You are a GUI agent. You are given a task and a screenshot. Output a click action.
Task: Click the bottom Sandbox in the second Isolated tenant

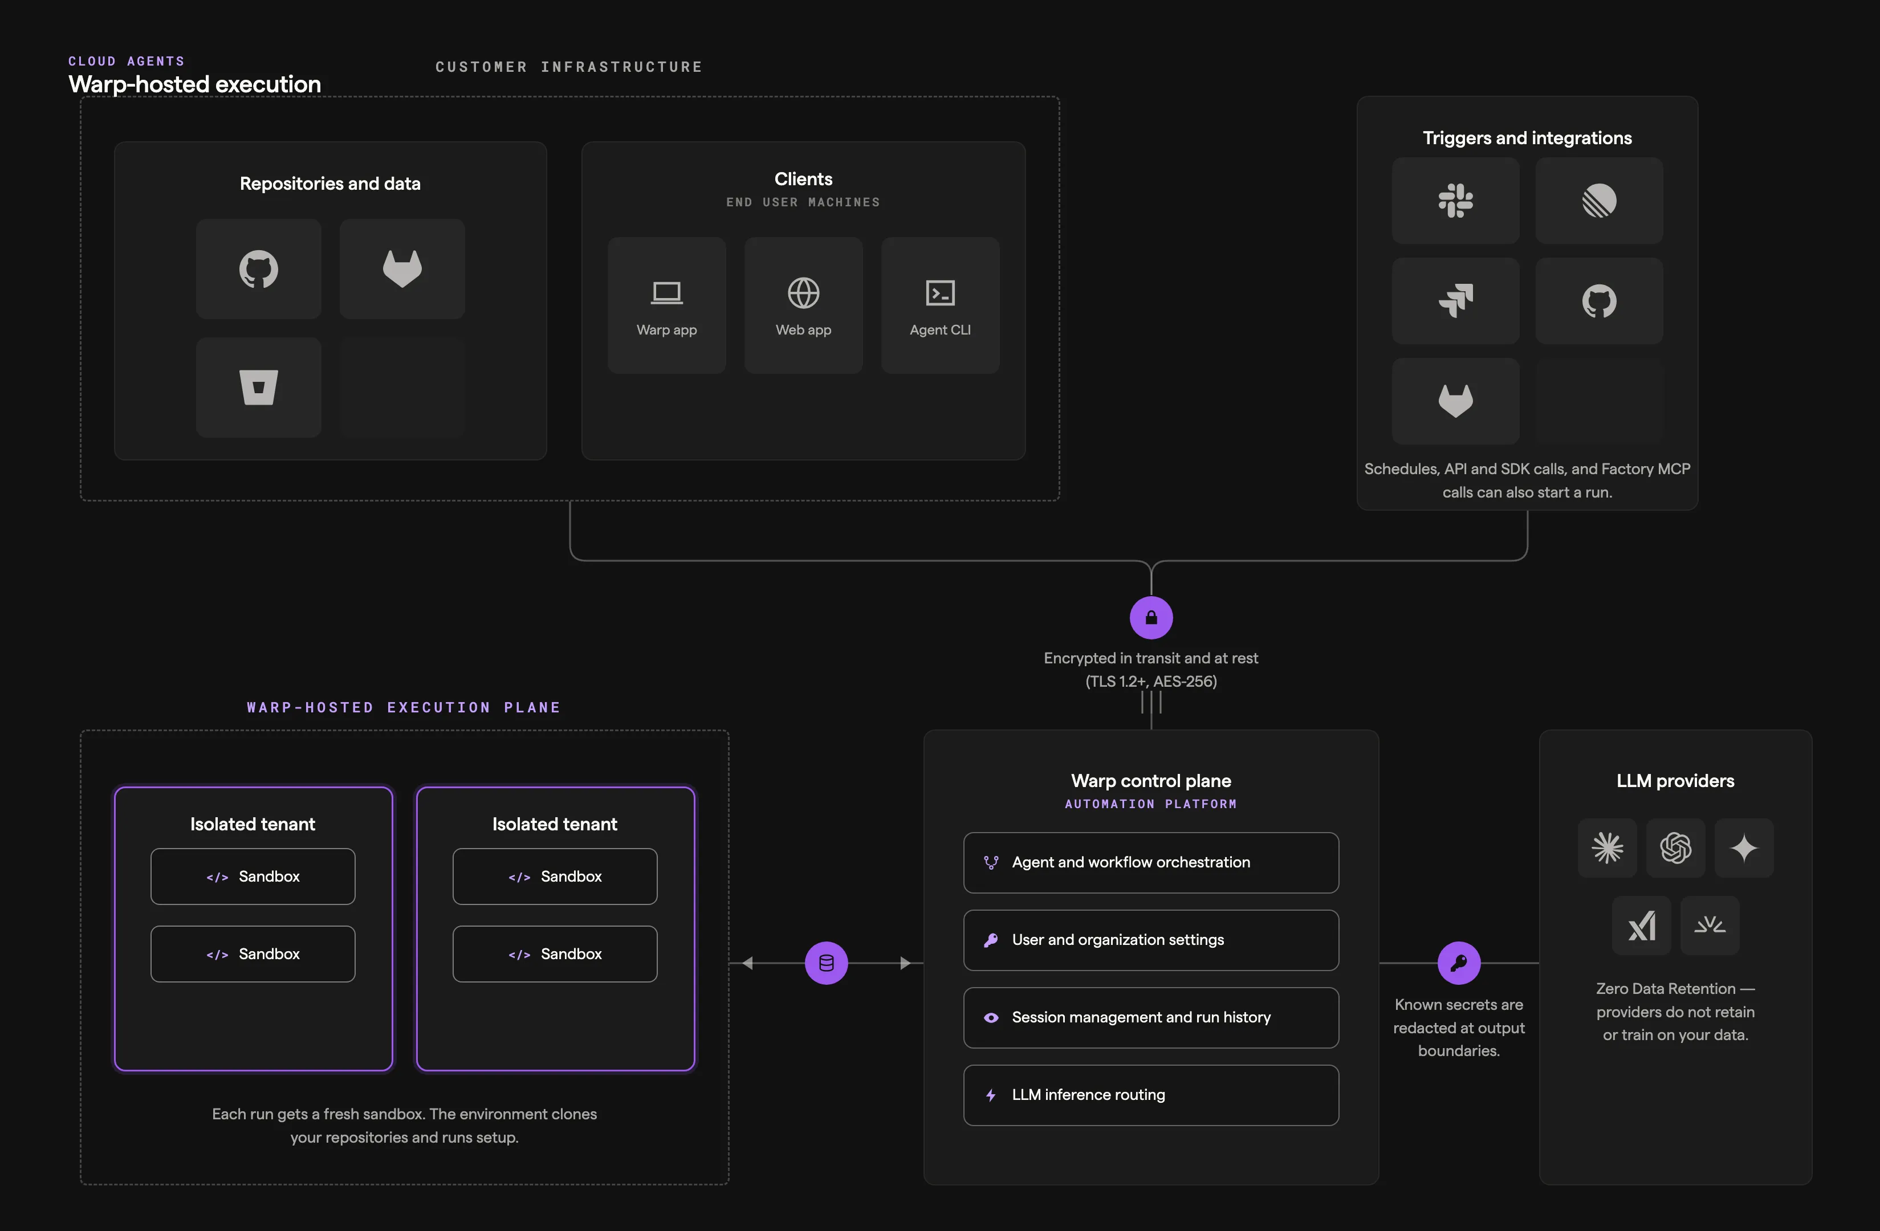tap(555, 954)
